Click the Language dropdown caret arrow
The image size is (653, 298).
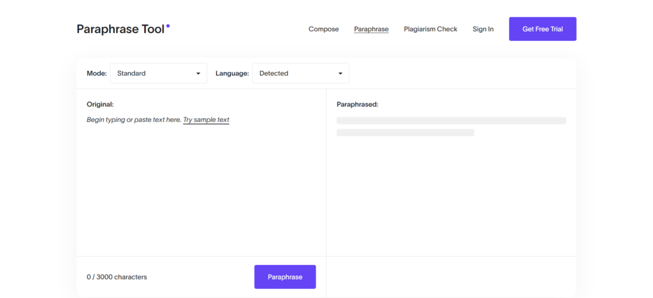[341, 73]
